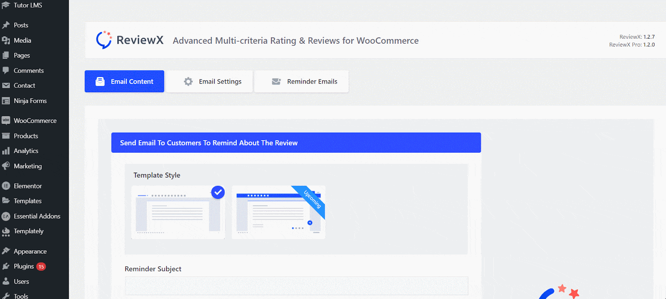Viewport: 666px width, 299px height.
Task: Open the Elementor menu
Action: click(x=28, y=186)
